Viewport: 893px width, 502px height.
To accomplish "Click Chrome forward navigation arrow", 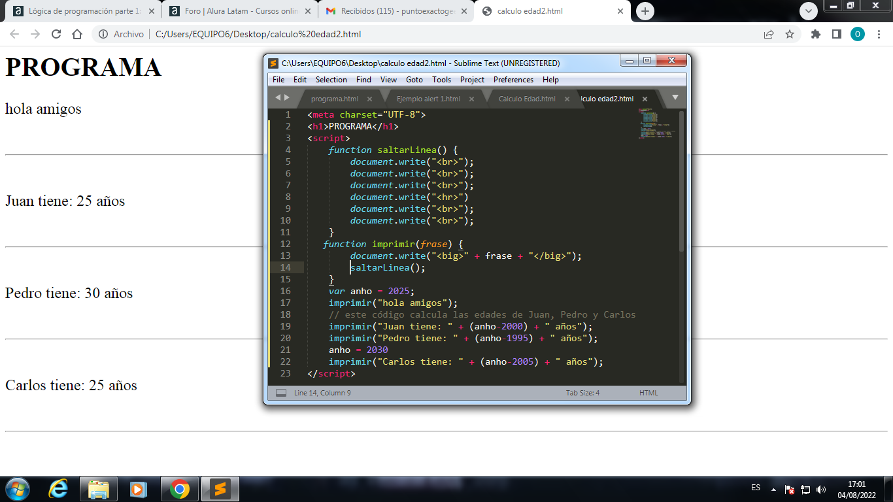I will click(35, 35).
